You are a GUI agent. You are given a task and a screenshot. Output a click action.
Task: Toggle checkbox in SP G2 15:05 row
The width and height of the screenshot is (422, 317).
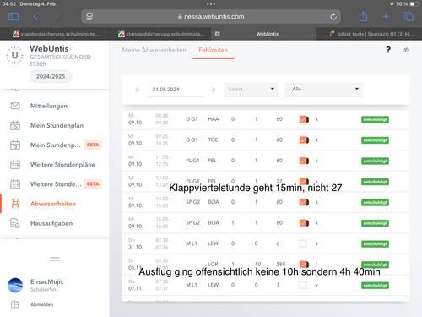pyautogui.click(x=304, y=223)
